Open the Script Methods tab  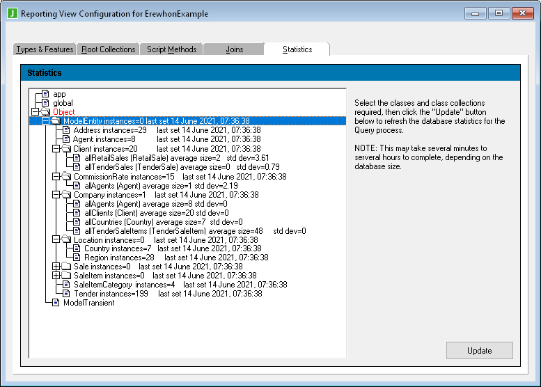click(x=171, y=49)
